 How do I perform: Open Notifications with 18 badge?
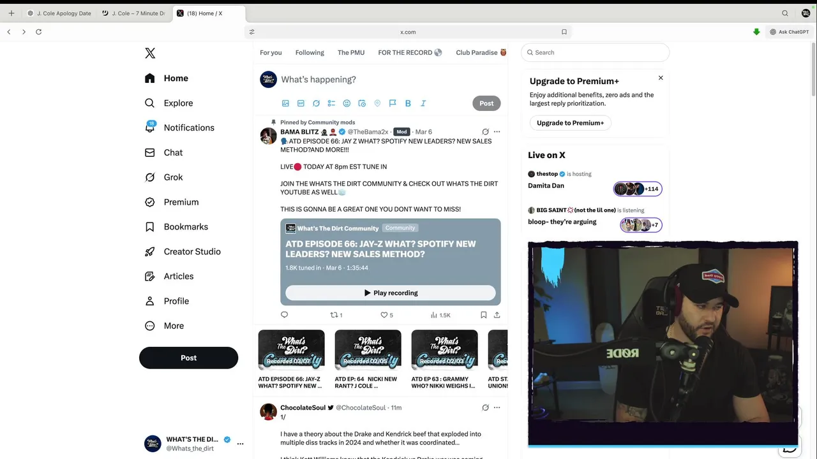(179, 127)
